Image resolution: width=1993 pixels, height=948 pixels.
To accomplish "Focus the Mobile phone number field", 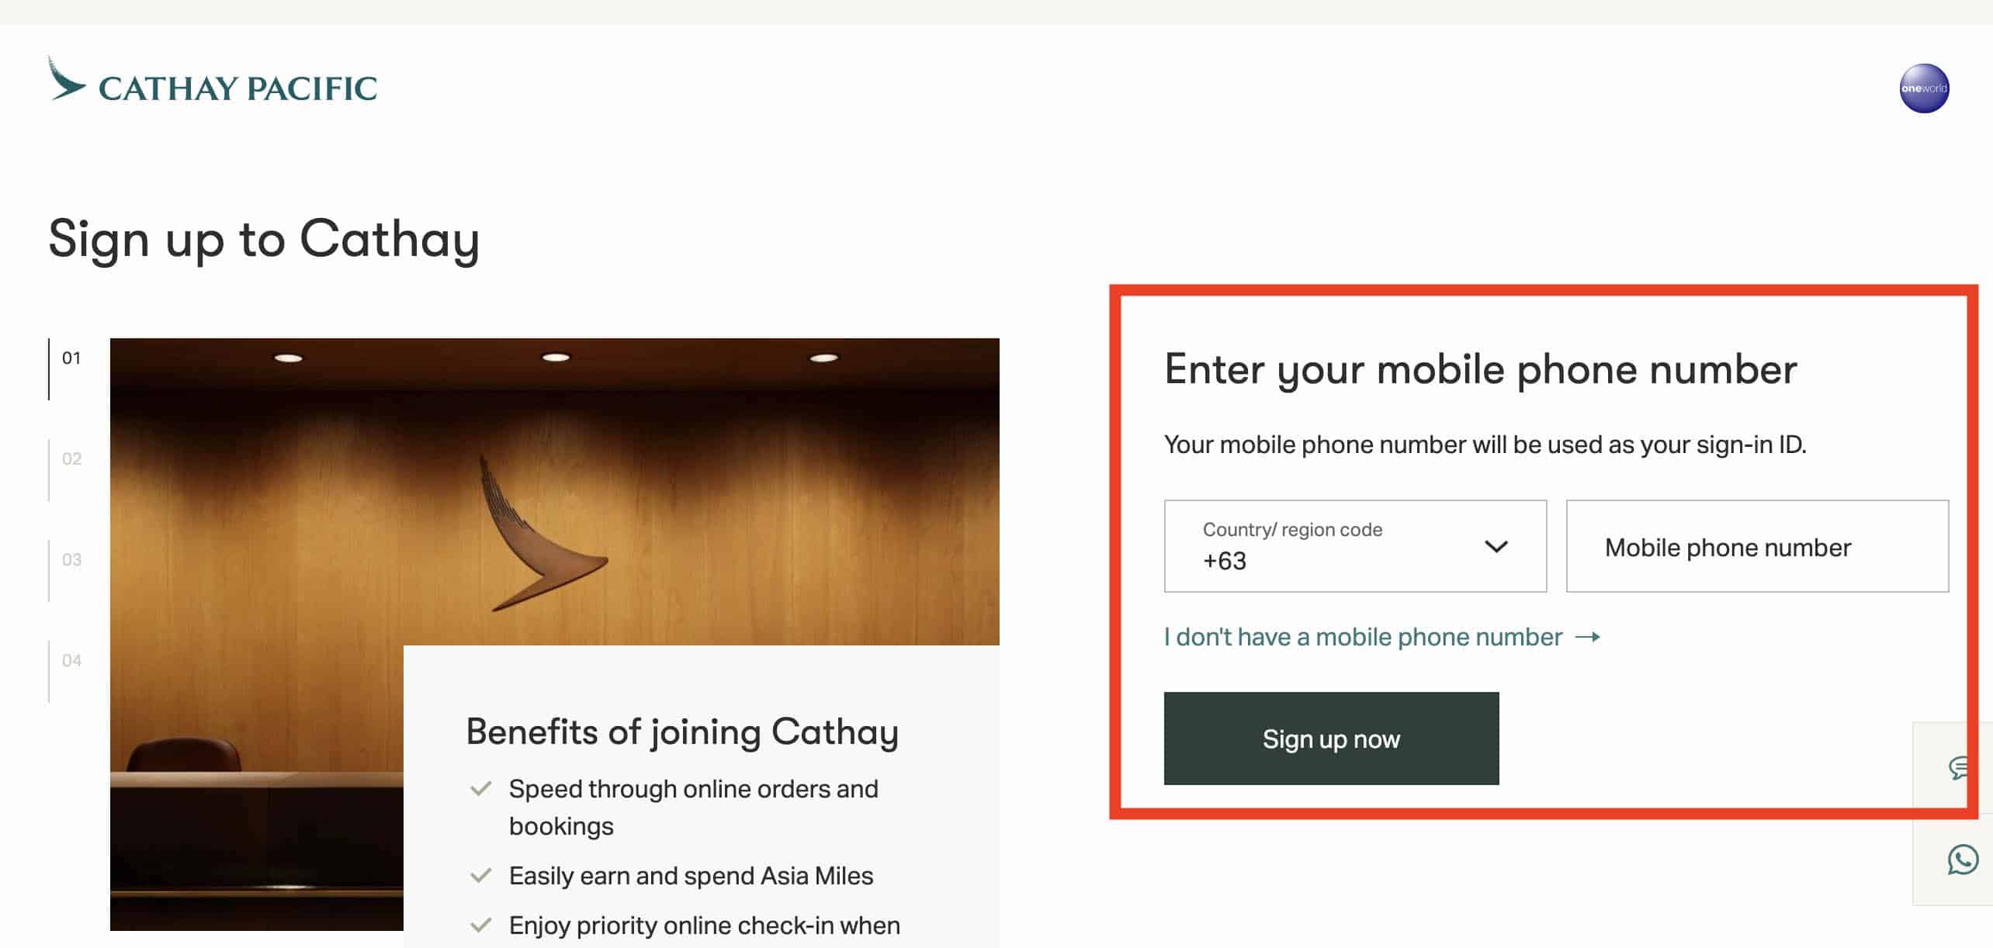I will 1757,547.
